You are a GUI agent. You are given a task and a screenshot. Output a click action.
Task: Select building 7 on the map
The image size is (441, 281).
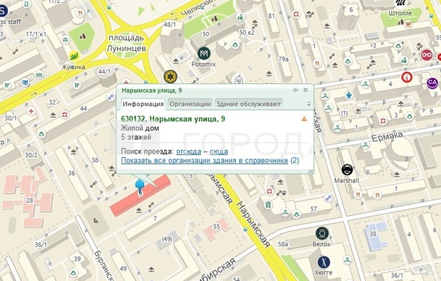click(155, 219)
